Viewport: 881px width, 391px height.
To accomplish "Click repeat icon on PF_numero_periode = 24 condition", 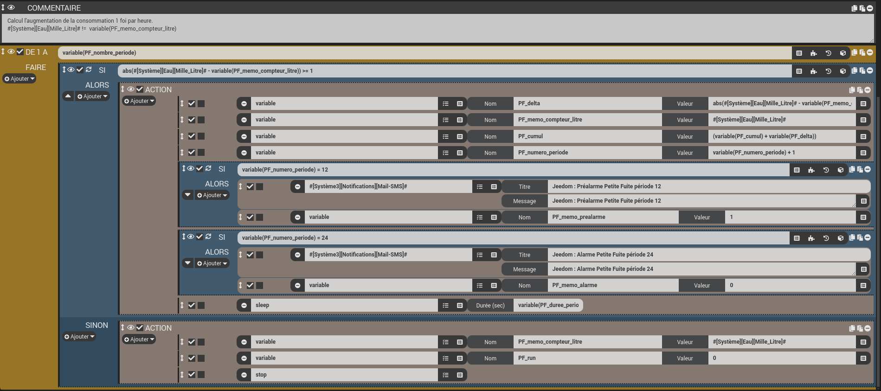I will pyautogui.click(x=208, y=237).
